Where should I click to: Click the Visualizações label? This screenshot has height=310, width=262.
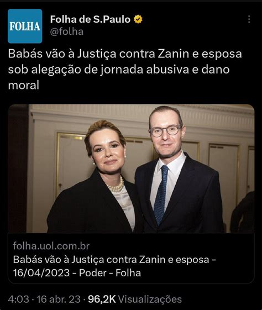click(x=150, y=299)
